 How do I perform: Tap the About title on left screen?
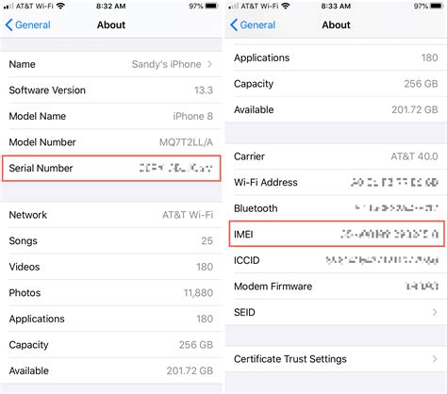111,25
